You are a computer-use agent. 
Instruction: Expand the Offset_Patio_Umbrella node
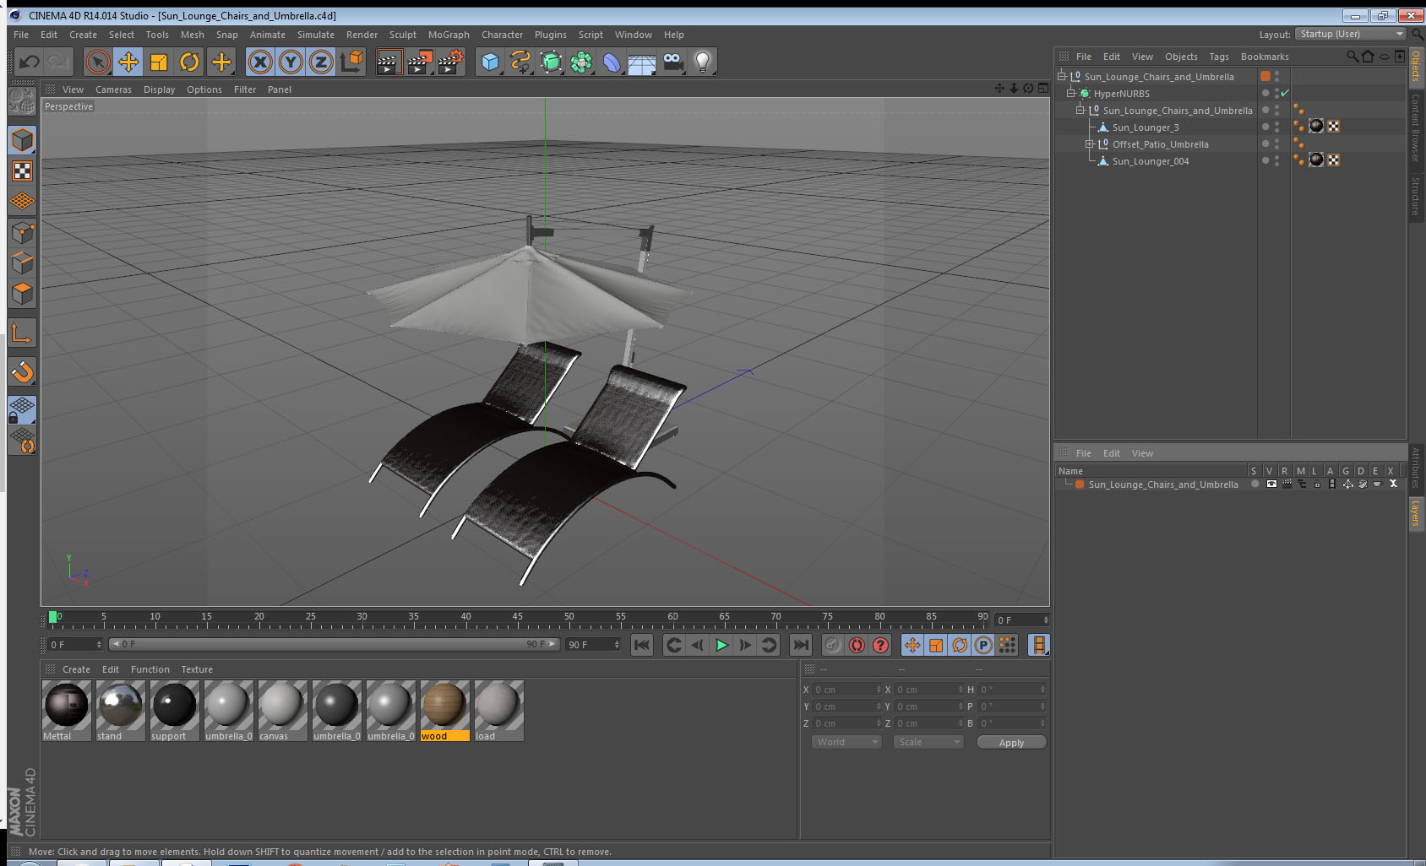[x=1089, y=144]
